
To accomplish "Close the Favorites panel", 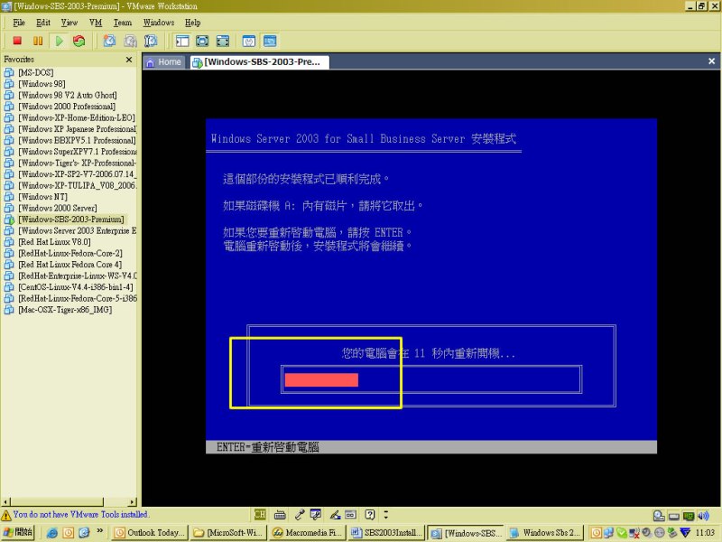I will [x=128, y=60].
